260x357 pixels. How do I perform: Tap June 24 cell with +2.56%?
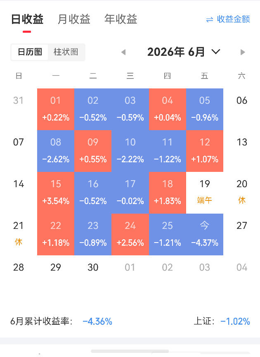130,234
